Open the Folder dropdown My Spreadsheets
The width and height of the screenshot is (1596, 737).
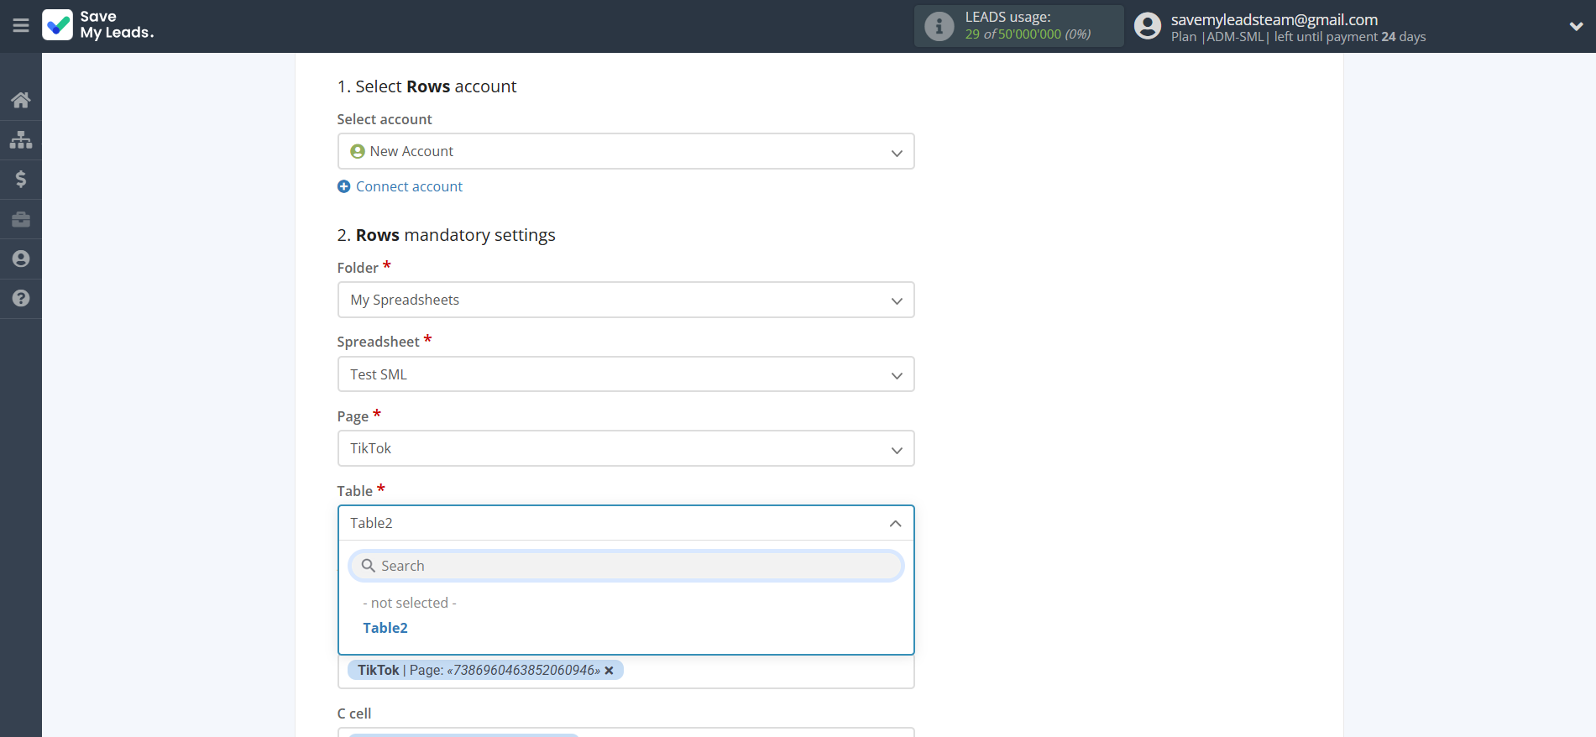pos(625,300)
